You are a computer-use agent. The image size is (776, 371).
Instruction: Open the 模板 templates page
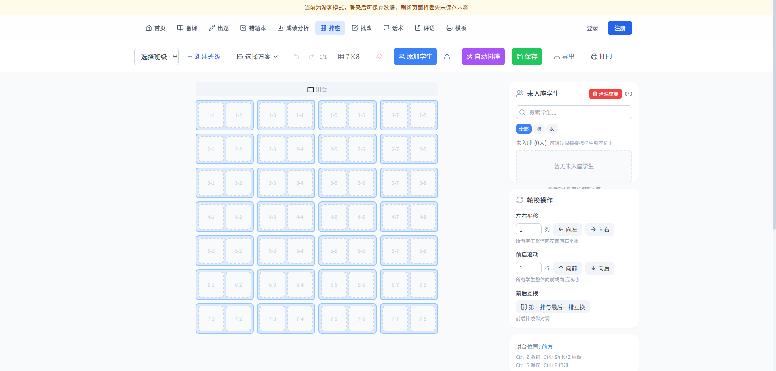coord(456,28)
